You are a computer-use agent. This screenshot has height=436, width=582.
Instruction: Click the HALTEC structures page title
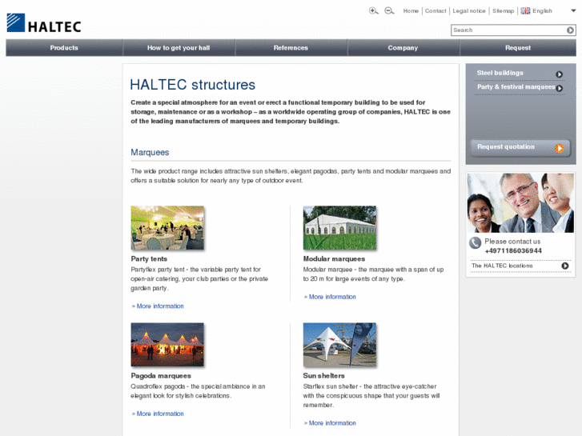(193, 85)
